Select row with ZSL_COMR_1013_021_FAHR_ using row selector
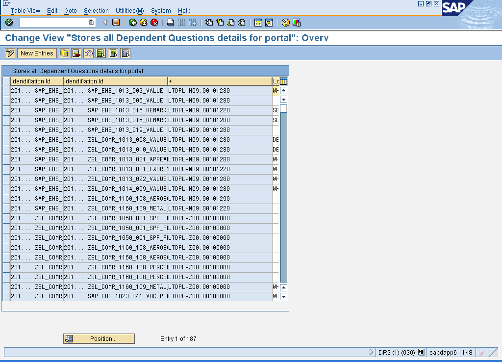Viewport: 502px width, 362px height. click(x=6, y=169)
